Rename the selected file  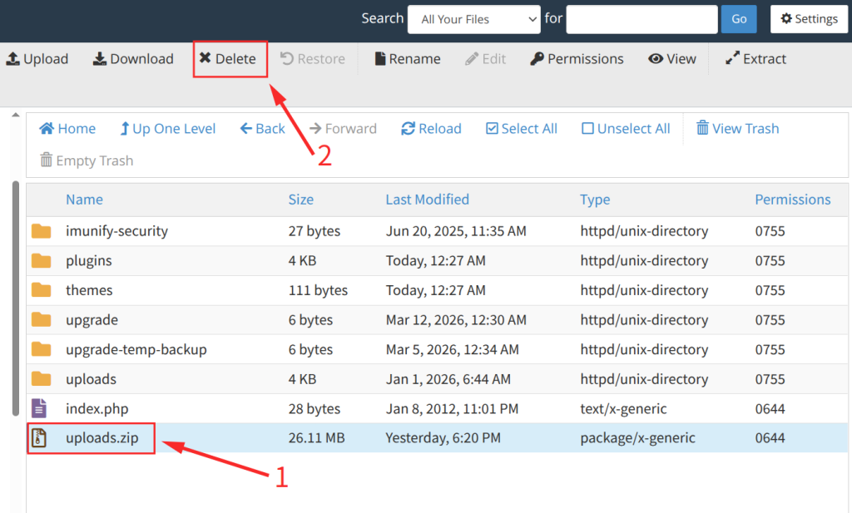tap(407, 59)
